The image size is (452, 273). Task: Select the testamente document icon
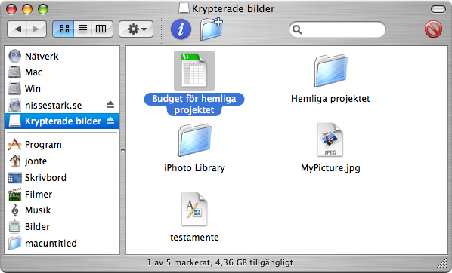click(194, 210)
